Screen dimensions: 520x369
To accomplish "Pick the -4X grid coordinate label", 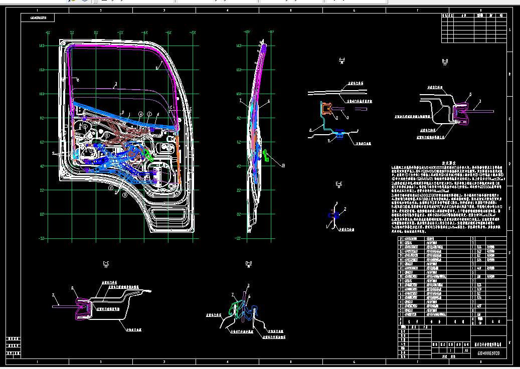I will click(x=144, y=33).
